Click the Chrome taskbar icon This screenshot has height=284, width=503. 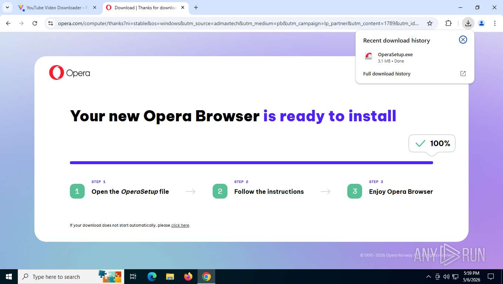pyautogui.click(x=206, y=277)
